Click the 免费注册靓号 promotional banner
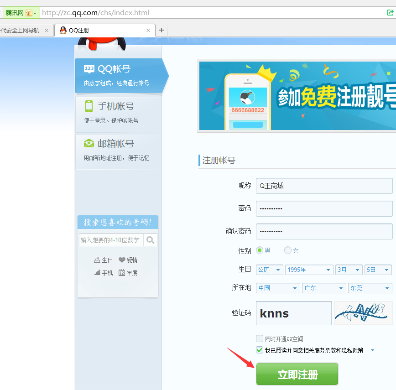Image resolution: width=396 pixels, height=390 pixels. pyautogui.click(x=297, y=96)
